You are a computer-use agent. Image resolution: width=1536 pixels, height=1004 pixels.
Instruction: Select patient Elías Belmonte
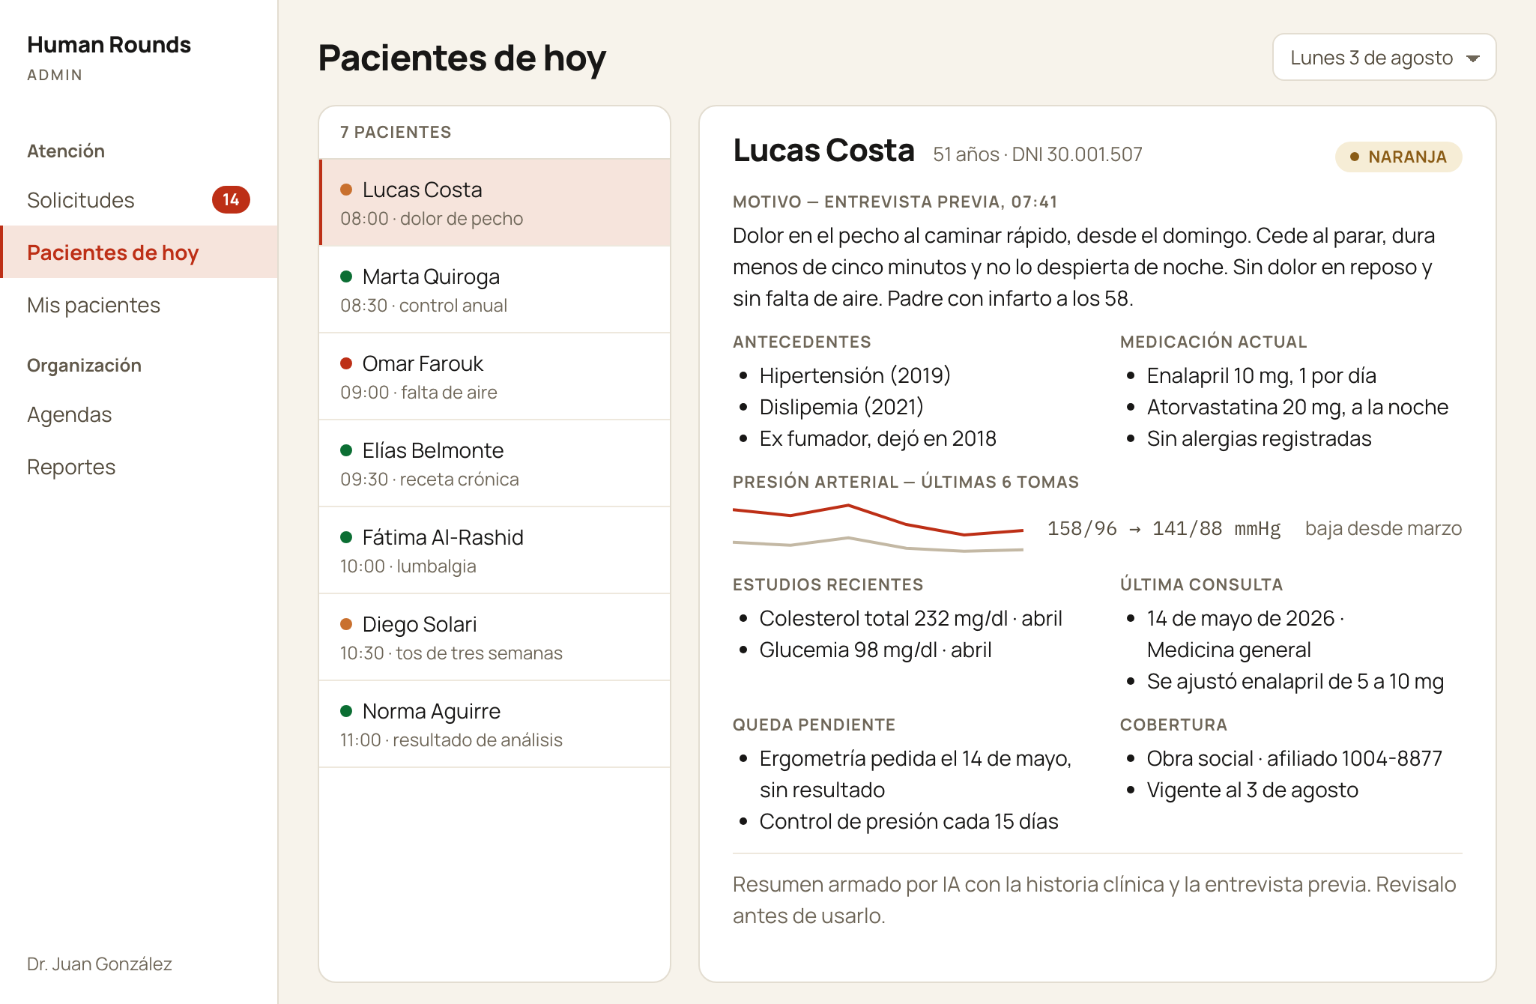(495, 464)
